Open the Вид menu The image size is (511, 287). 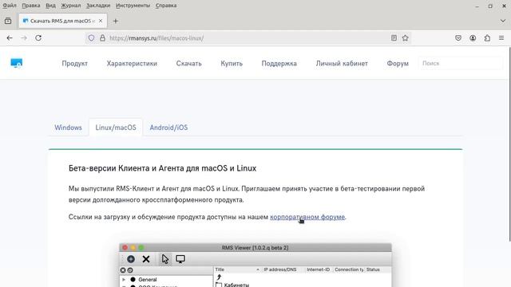point(50,6)
